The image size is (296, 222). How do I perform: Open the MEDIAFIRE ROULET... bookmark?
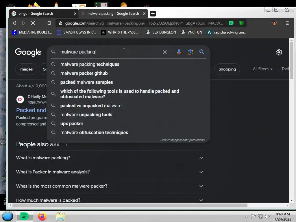32,32
